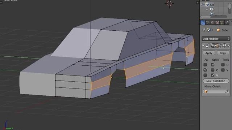
Task: Uncheck the top Options checkbox (Merge)
Action: point(213,65)
